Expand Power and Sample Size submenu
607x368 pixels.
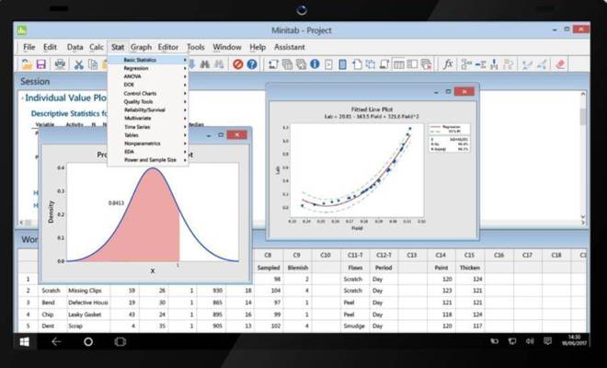coord(148,160)
